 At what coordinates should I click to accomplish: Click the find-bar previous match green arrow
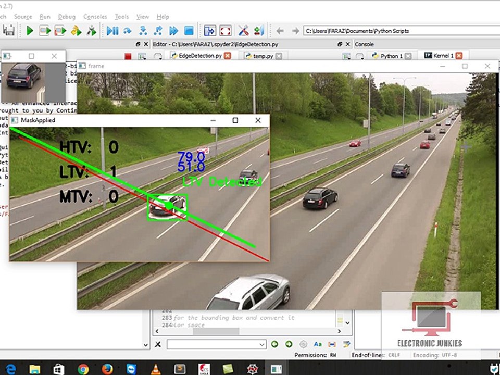point(274,344)
